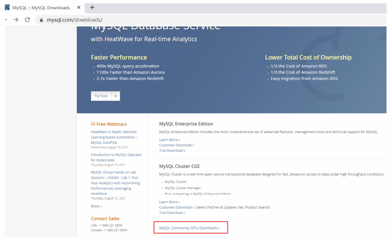Close the MySQL Downloads tab
The height and width of the screenshot is (239, 392).
pos(79,7)
